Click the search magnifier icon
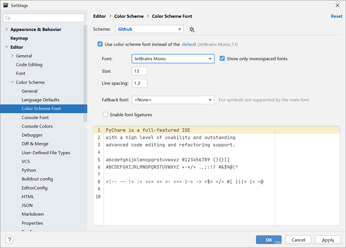Image resolution: width=346 pixels, height=248 pixels. pyautogui.click(x=8, y=18)
